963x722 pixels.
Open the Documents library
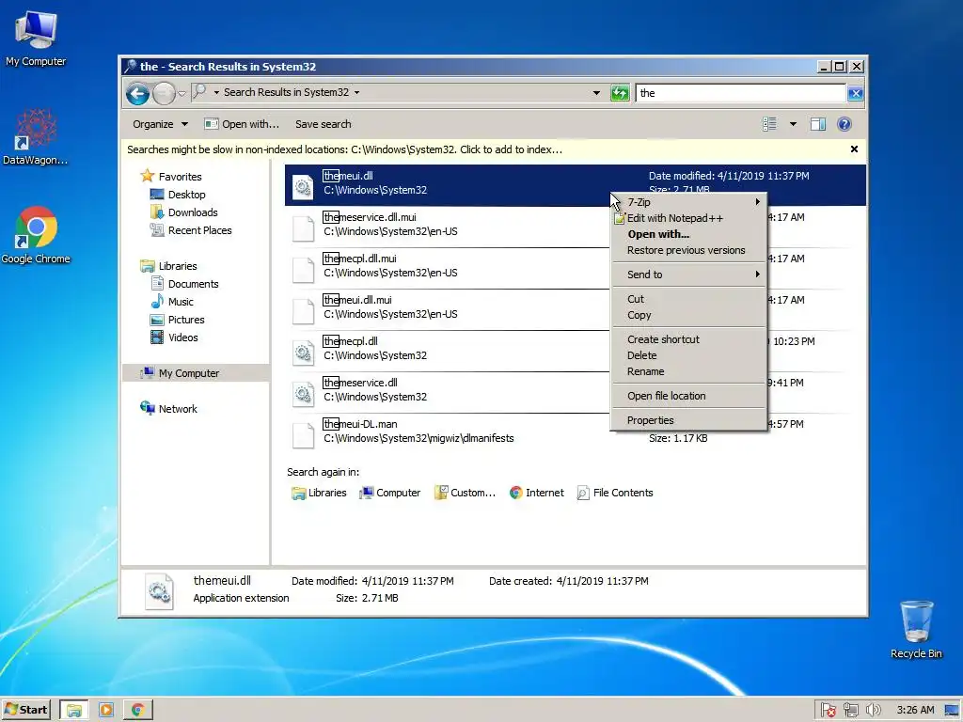tap(193, 284)
